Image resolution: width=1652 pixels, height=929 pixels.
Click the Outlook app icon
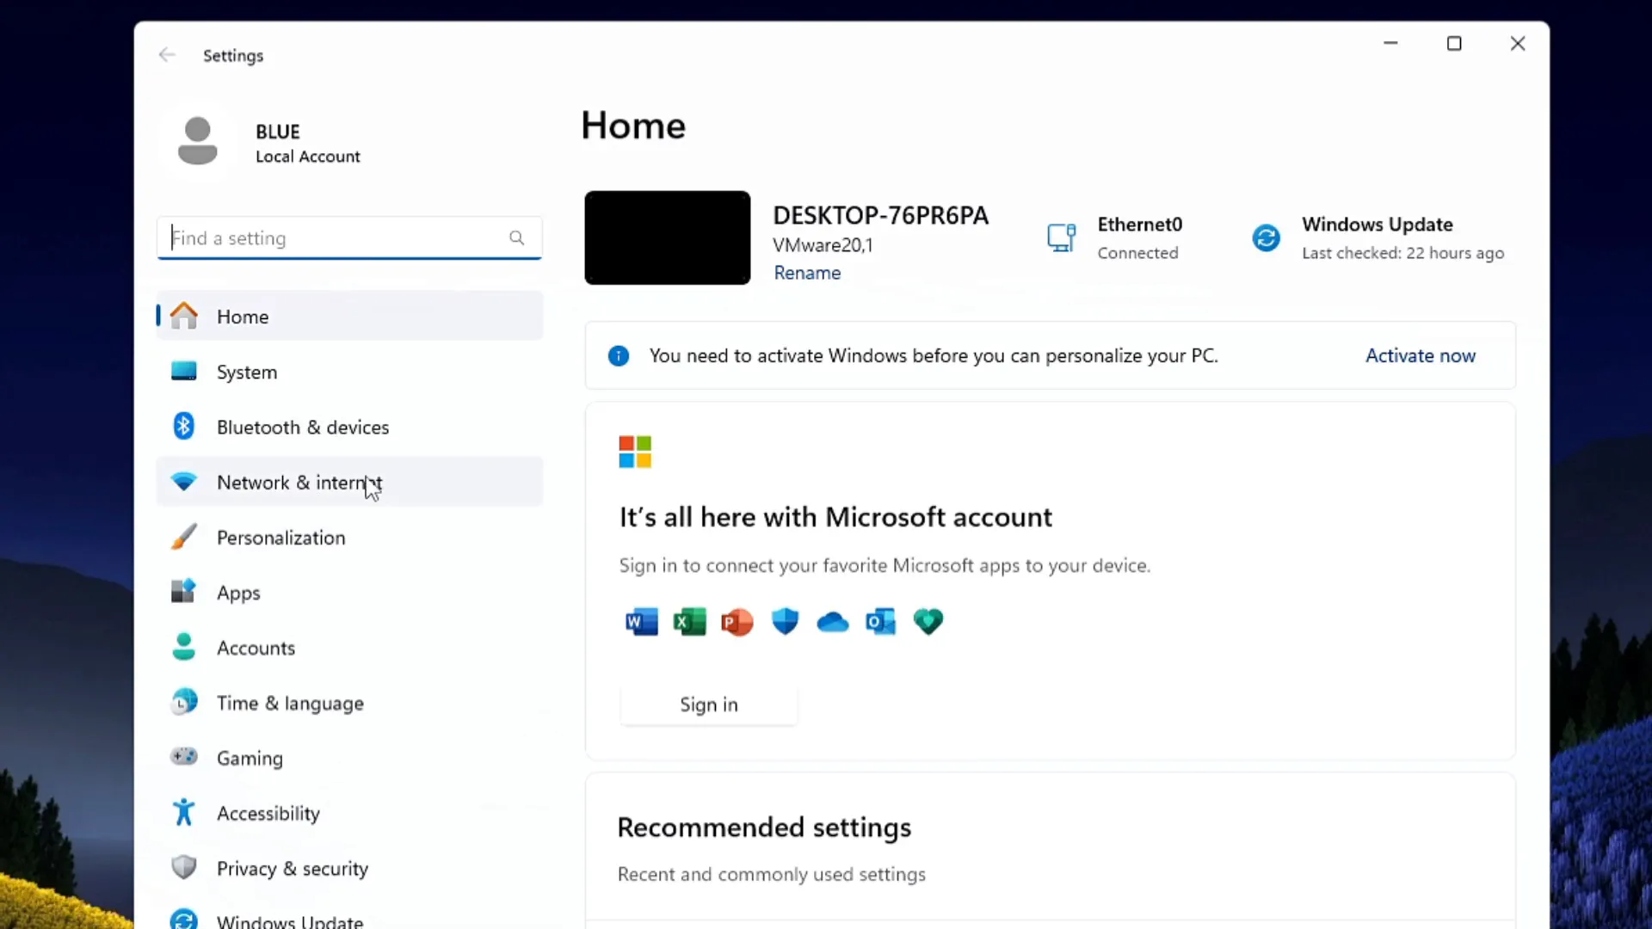pos(880,621)
